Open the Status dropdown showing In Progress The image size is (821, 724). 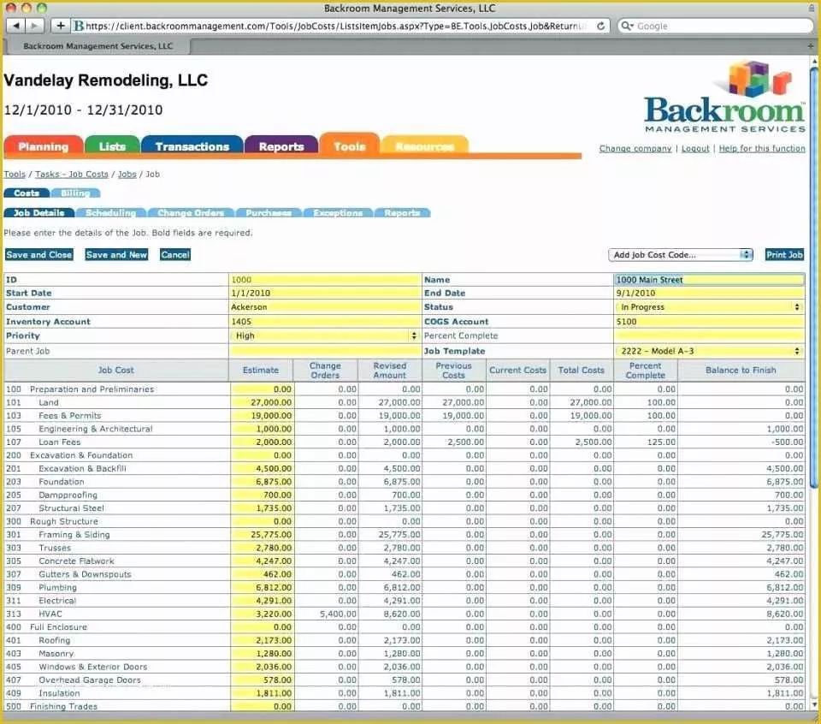point(709,307)
